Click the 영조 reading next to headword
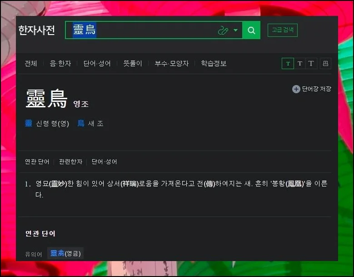 [81, 104]
